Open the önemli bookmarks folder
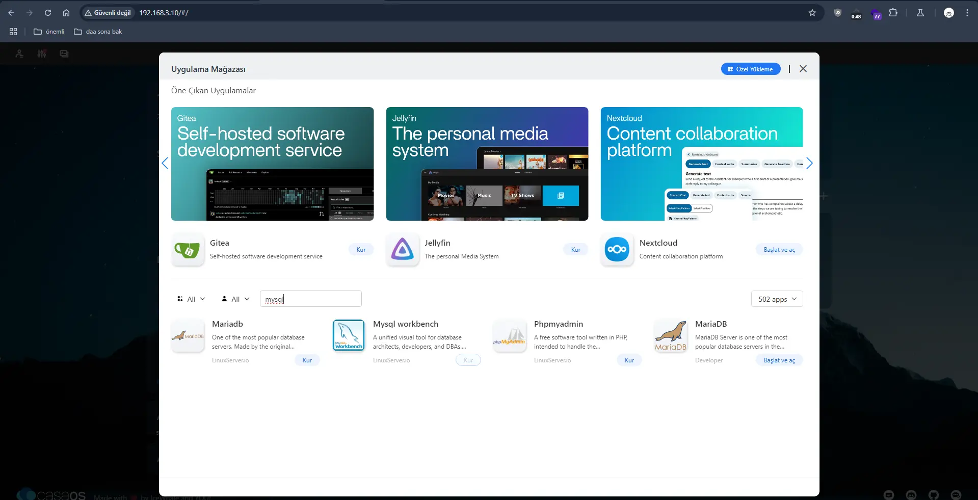 (49, 32)
